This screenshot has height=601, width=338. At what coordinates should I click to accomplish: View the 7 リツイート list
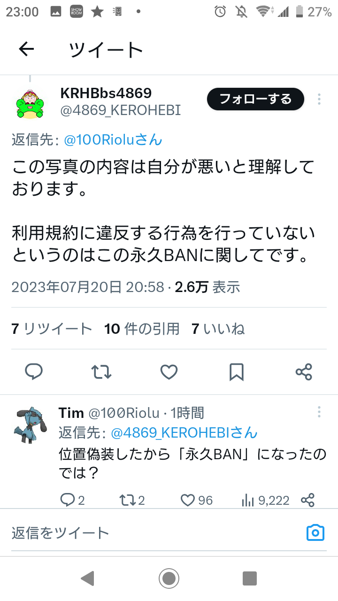pyautogui.click(x=52, y=329)
